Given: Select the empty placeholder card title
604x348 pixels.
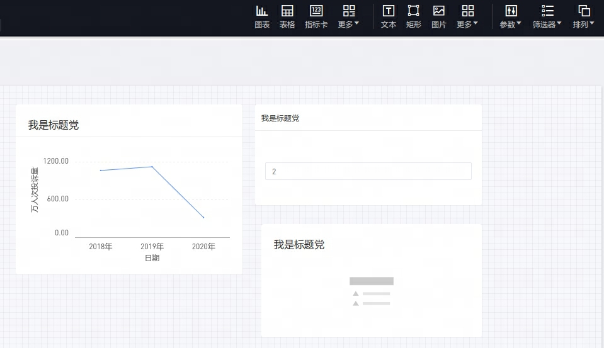Looking at the screenshot, I should pyautogui.click(x=299, y=245).
